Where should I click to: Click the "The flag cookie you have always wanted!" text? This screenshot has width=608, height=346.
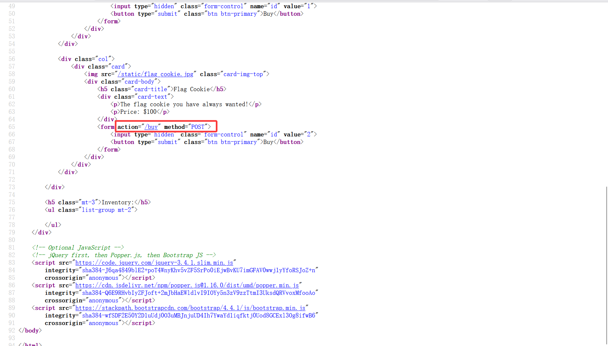tap(184, 104)
